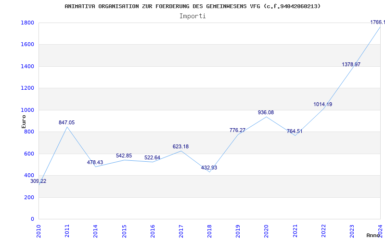Select year 2014 on the x-axis

click(95, 230)
